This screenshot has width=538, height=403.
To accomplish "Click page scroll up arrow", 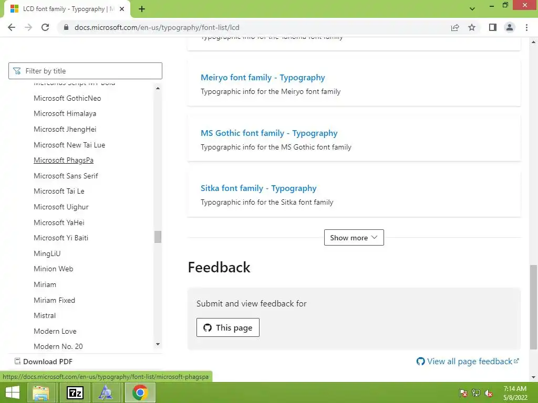I will coord(533,42).
